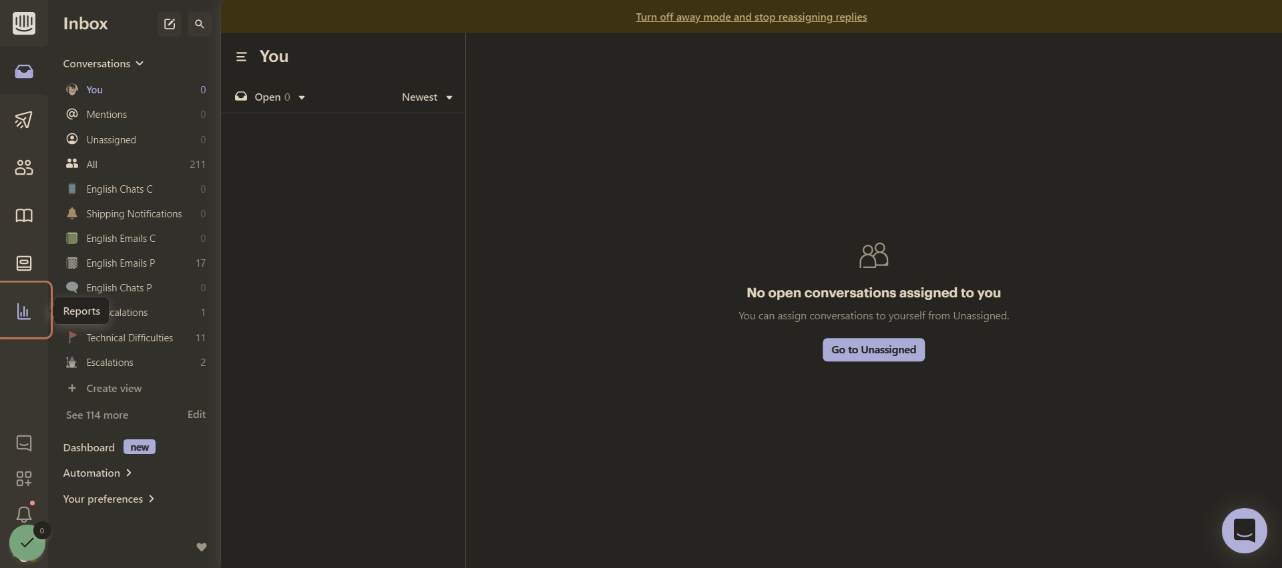Click Edit next to See more
This screenshot has height=568, width=1282.
196,415
